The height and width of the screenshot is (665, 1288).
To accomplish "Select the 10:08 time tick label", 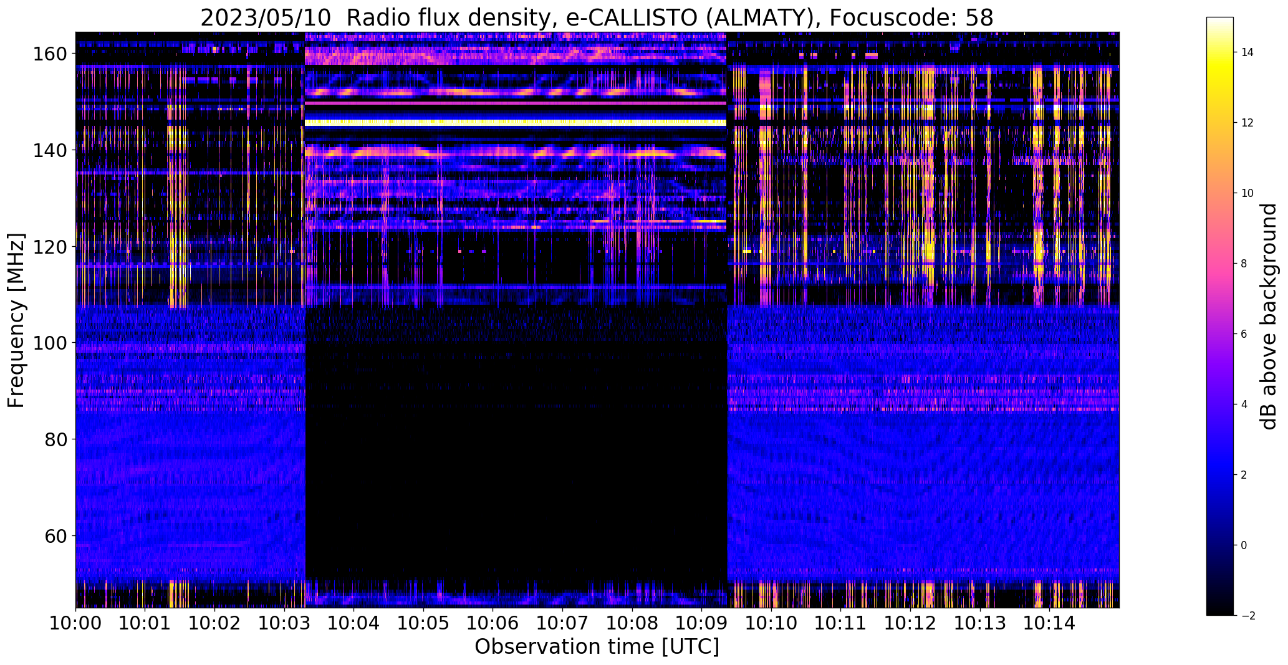I will [x=632, y=623].
